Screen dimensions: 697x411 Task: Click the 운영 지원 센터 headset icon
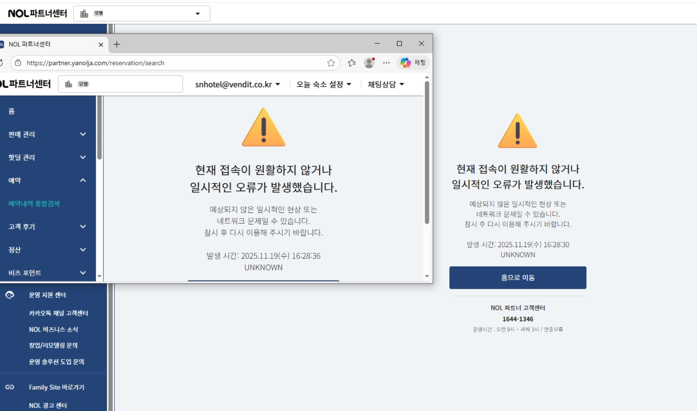tap(10, 295)
